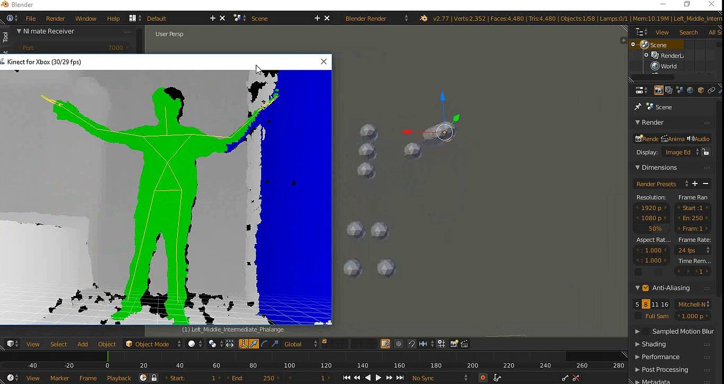The height and width of the screenshot is (384, 724).
Task: Open the Window menu
Action: click(x=85, y=18)
